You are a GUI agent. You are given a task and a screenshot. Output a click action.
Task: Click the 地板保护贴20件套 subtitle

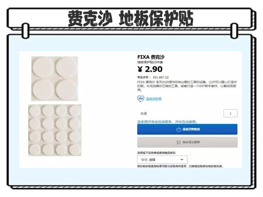pyautogui.click(x=150, y=62)
